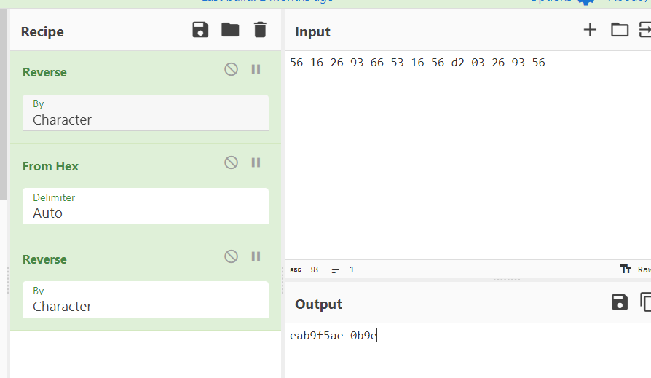Screen dimensions: 651x378
Task: Open file as input icon
Action: point(645,30)
